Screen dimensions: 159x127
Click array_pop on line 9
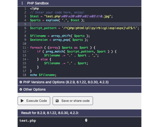coord(61,40)
